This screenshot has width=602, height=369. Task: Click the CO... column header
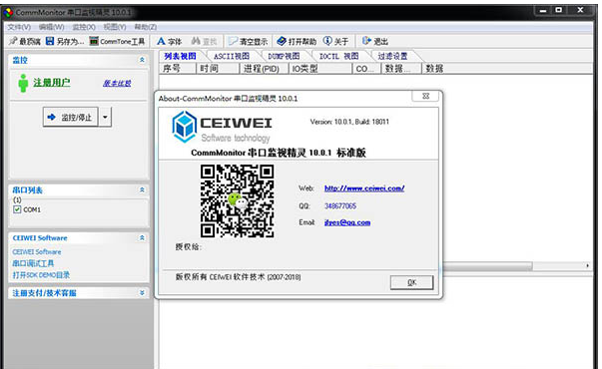point(366,69)
